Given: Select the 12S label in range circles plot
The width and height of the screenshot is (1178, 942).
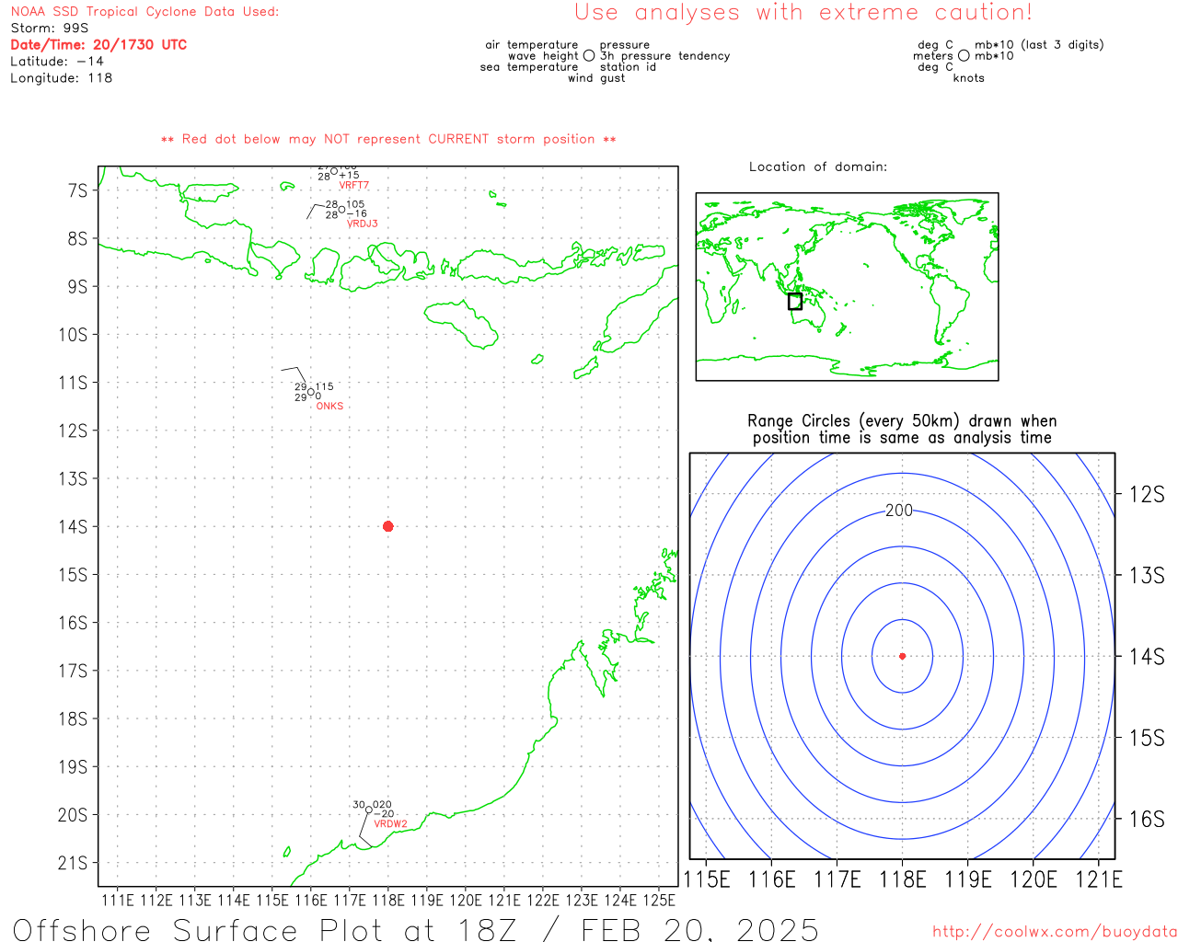Looking at the screenshot, I should coord(1147,495).
